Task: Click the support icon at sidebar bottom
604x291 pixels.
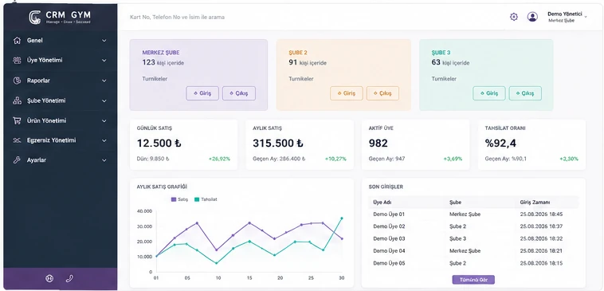Action: (x=49, y=279)
